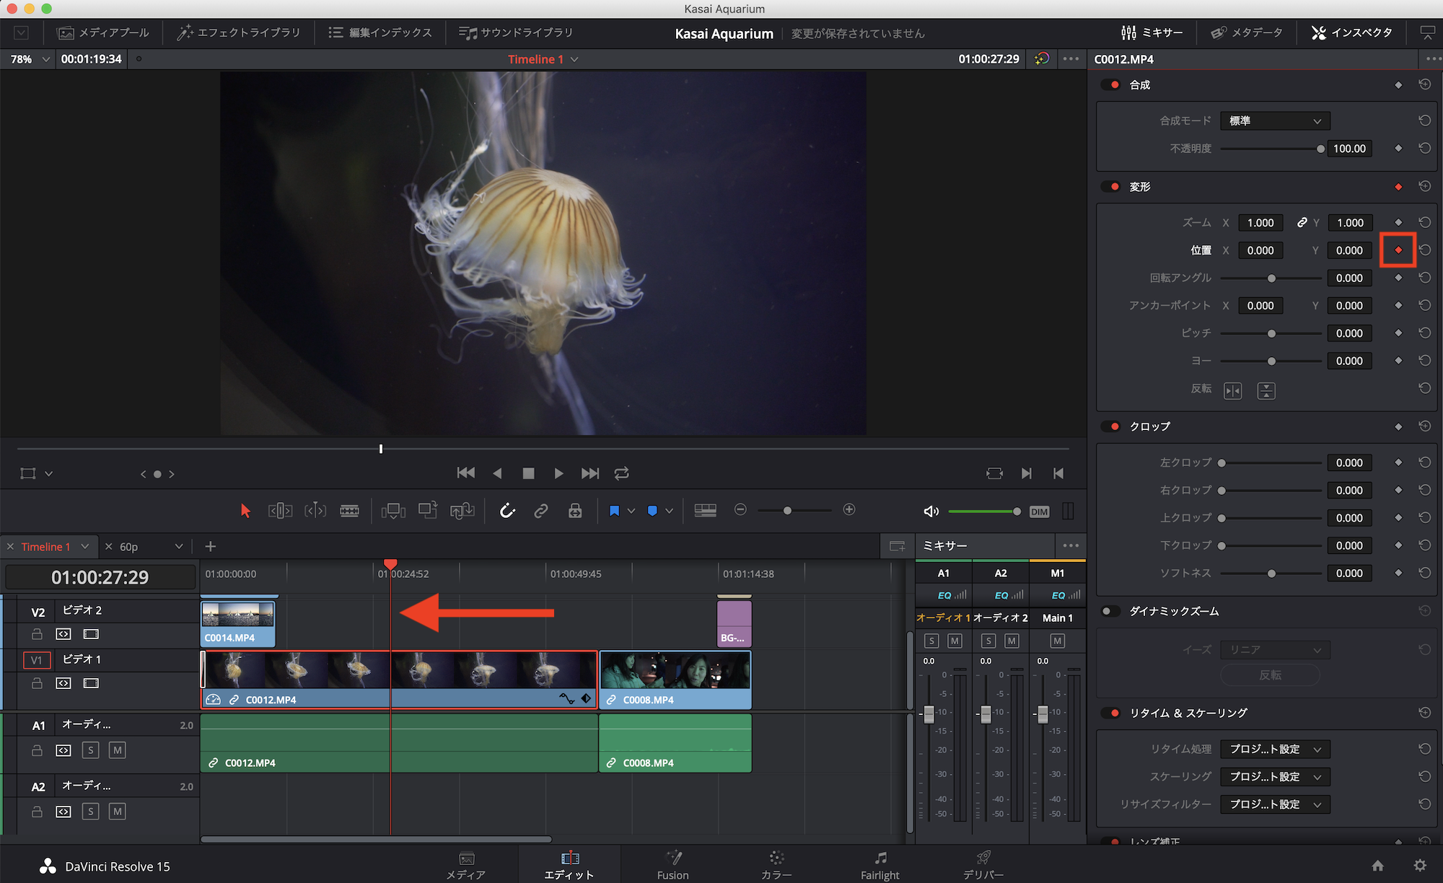1443x883 pixels.
Task: Click the blue flag marker icon
Action: tap(614, 511)
